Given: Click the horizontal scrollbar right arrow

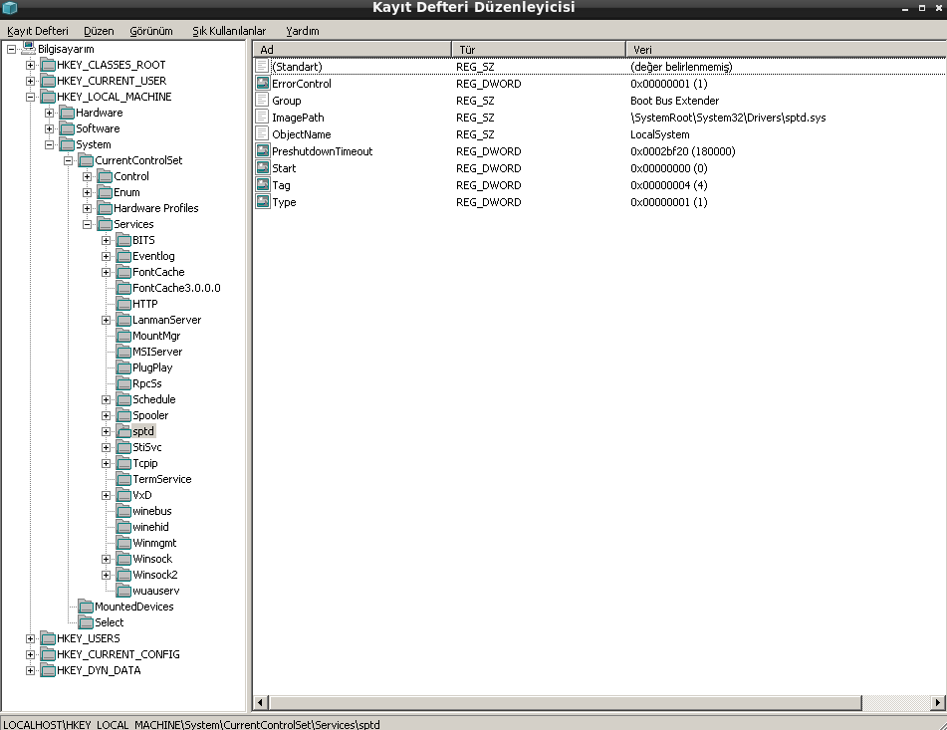Looking at the screenshot, I should coord(938,703).
